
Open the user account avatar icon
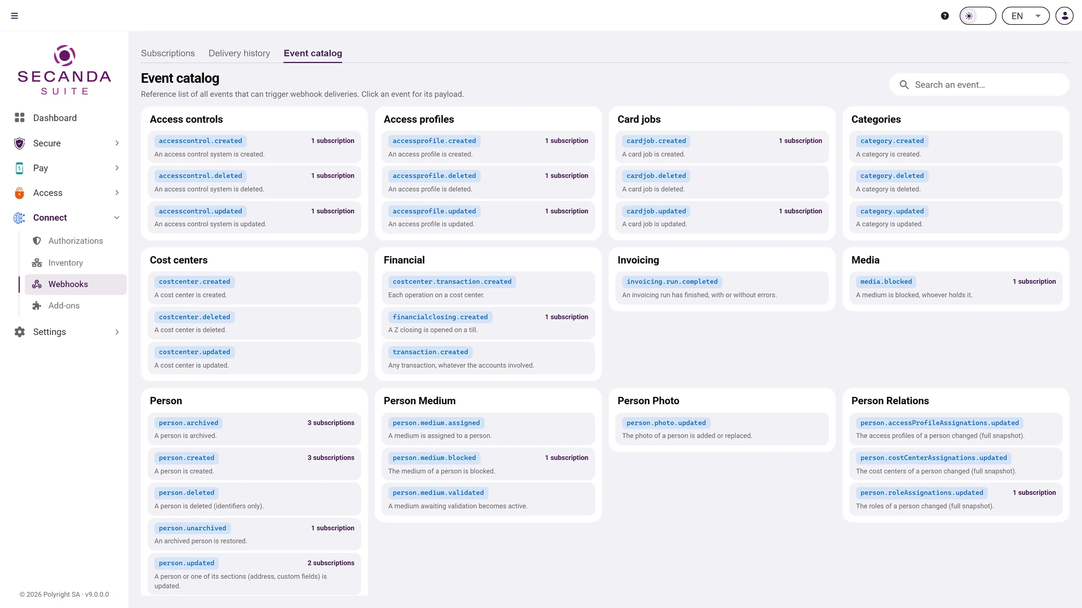(x=1065, y=16)
